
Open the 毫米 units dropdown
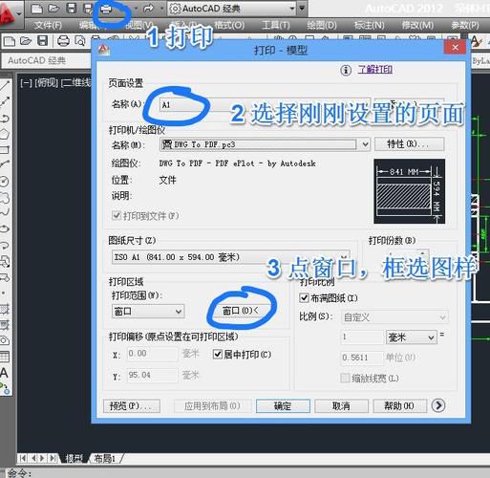tap(411, 337)
